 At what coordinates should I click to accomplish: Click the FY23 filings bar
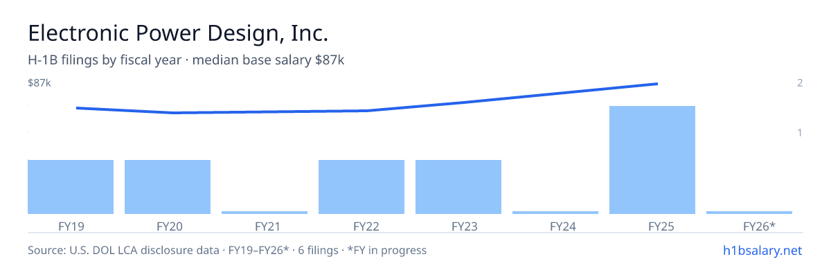tap(458, 187)
